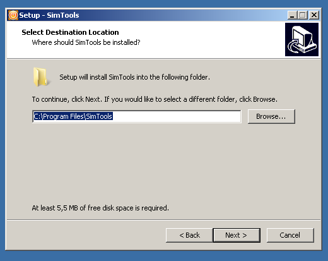Click the installer computer icon in header
Viewport: 328px width, 261px height.
pyautogui.click(x=302, y=39)
